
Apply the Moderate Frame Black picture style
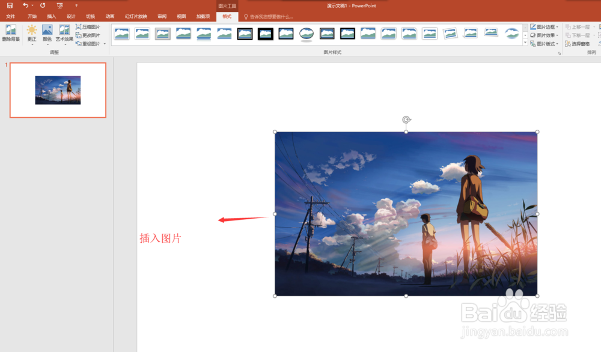pos(347,34)
